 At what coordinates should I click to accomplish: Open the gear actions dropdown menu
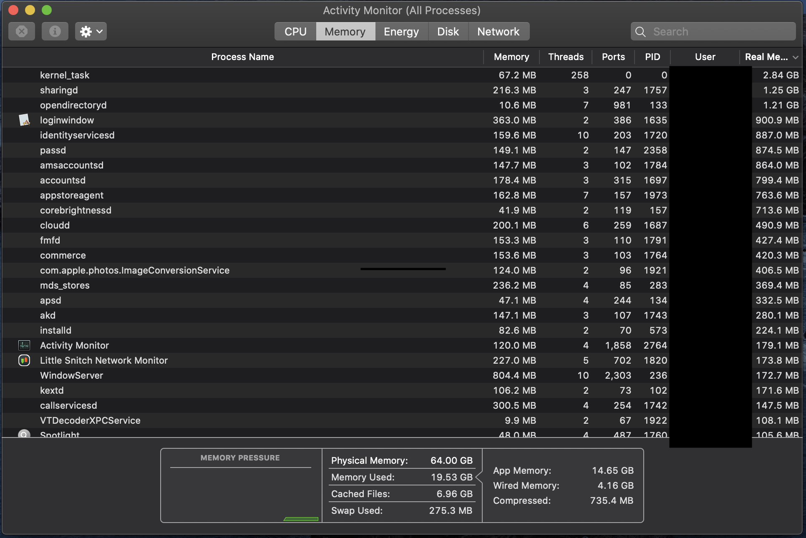(x=91, y=32)
